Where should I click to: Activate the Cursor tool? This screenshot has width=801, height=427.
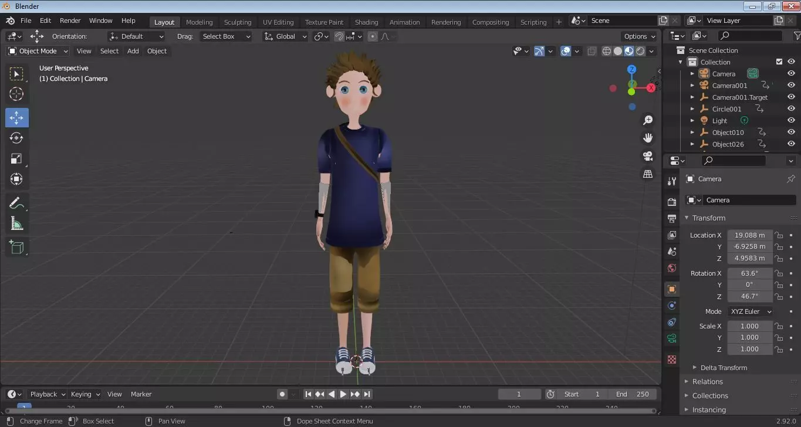pyautogui.click(x=17, y=94)
